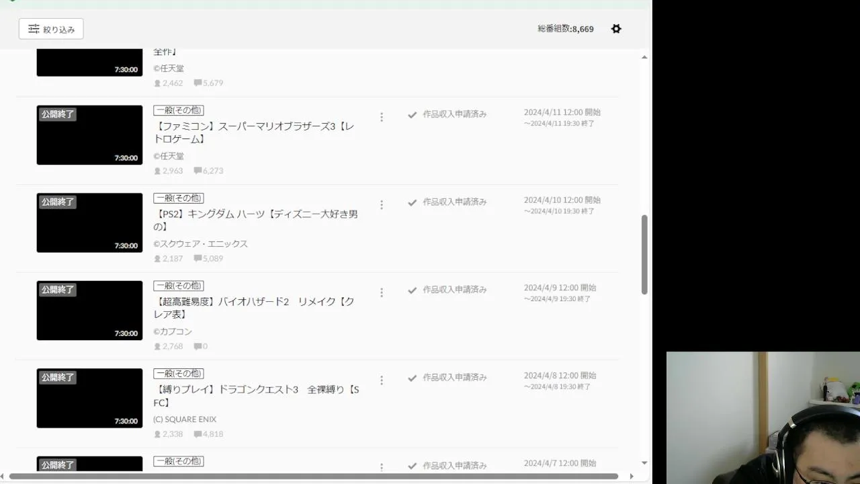Viewport: 860px width, 484px height.
Task: Click the webcam overlay in the corner
Action: pos(763,417)
